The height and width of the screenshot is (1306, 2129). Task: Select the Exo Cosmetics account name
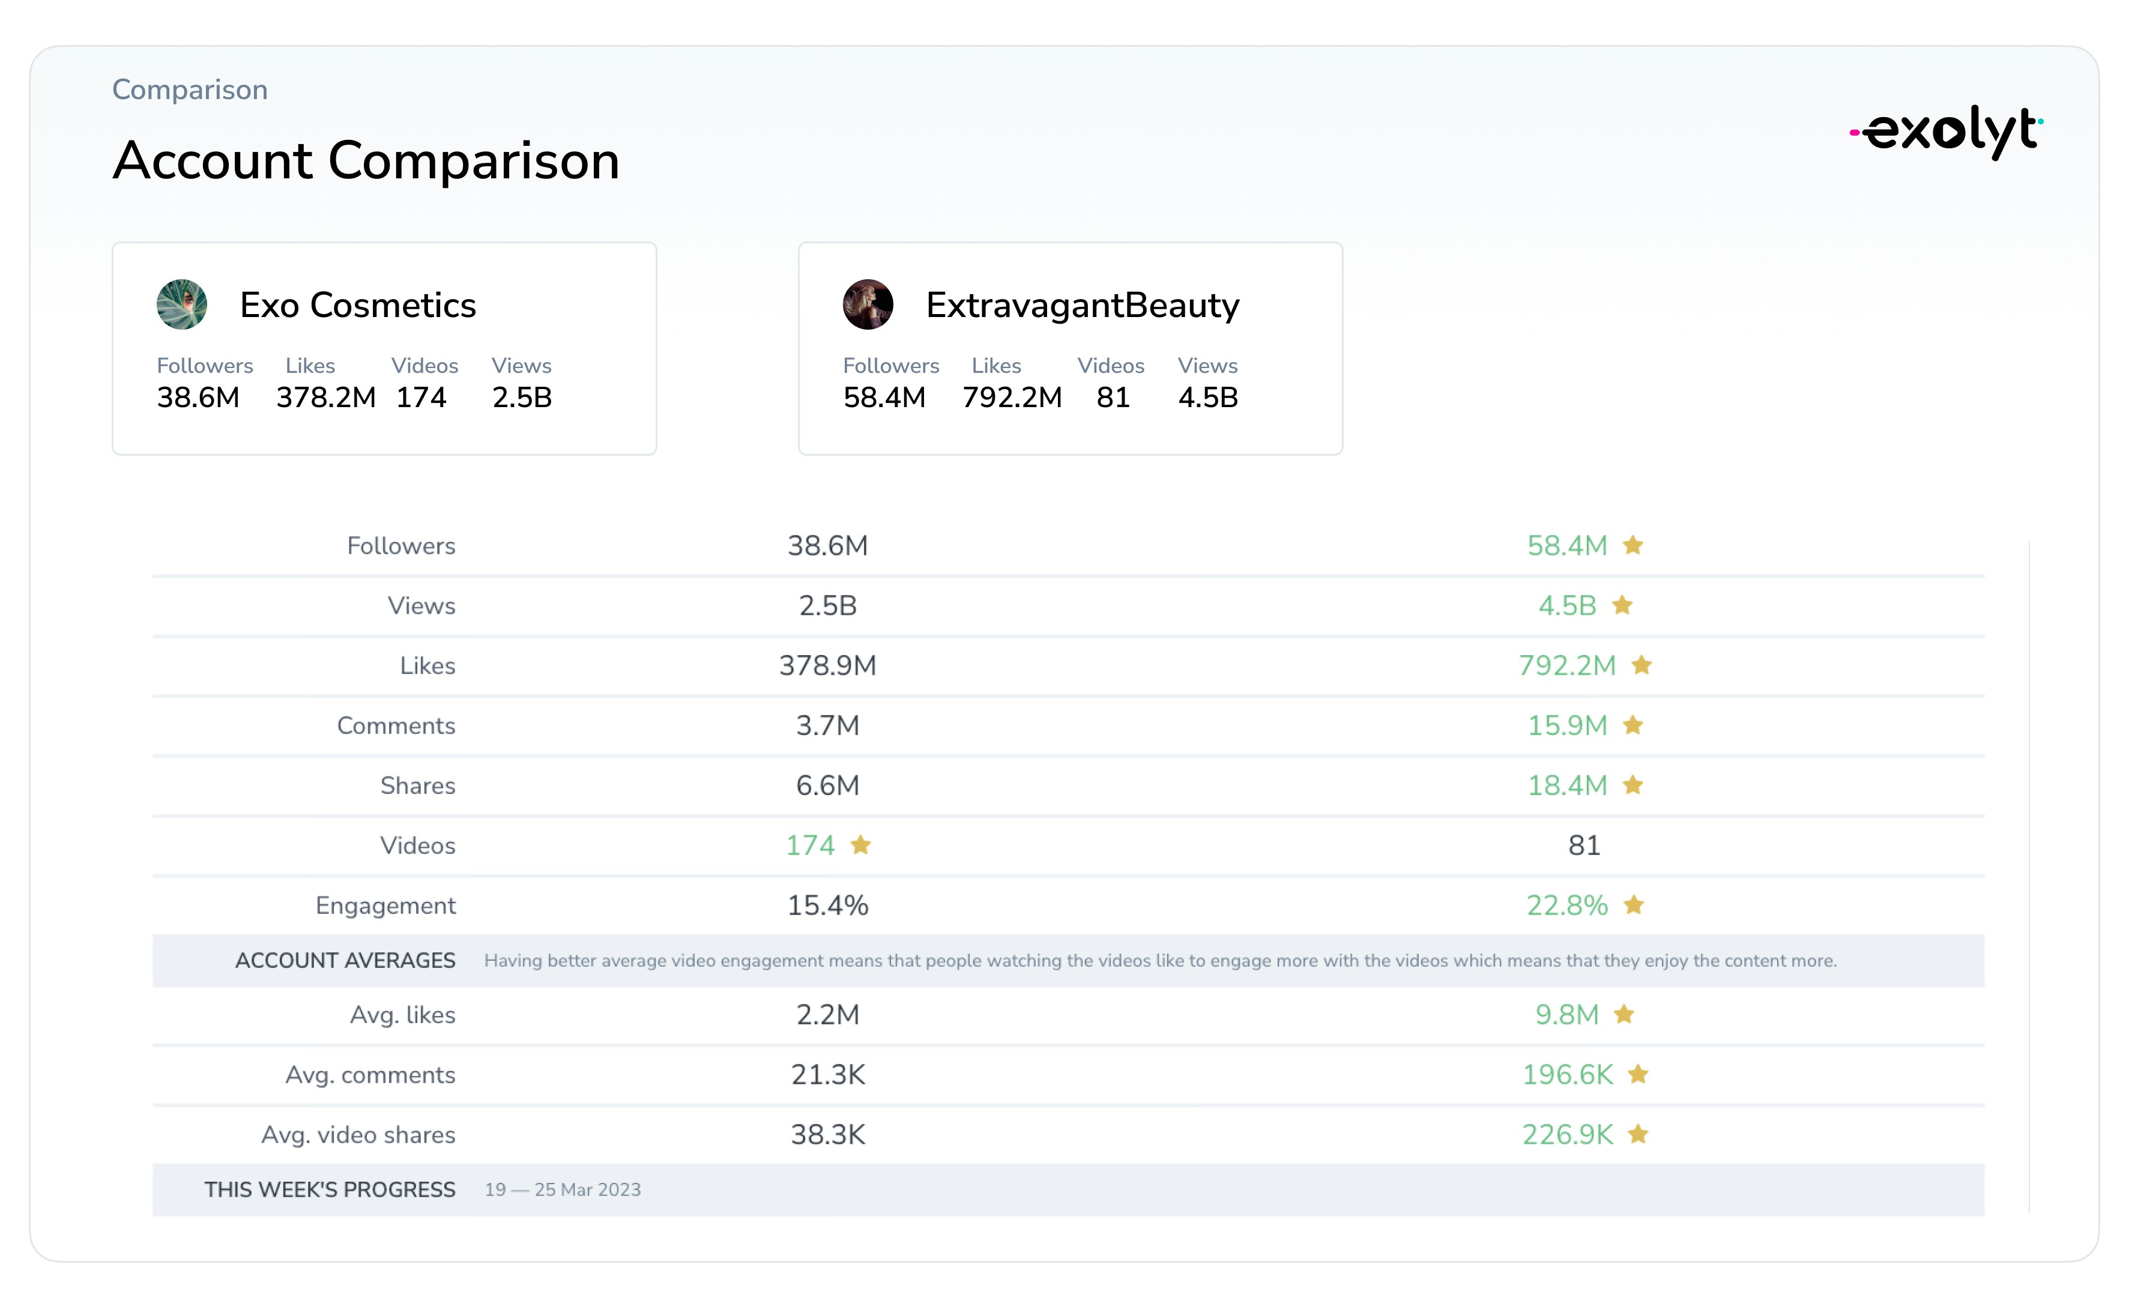click(x=358, y=305)
